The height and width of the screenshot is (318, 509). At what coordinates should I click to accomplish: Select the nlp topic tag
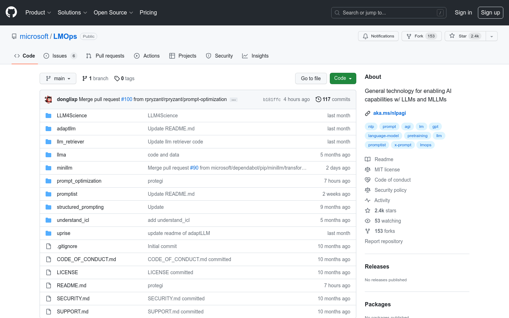[x=371, y=126]
